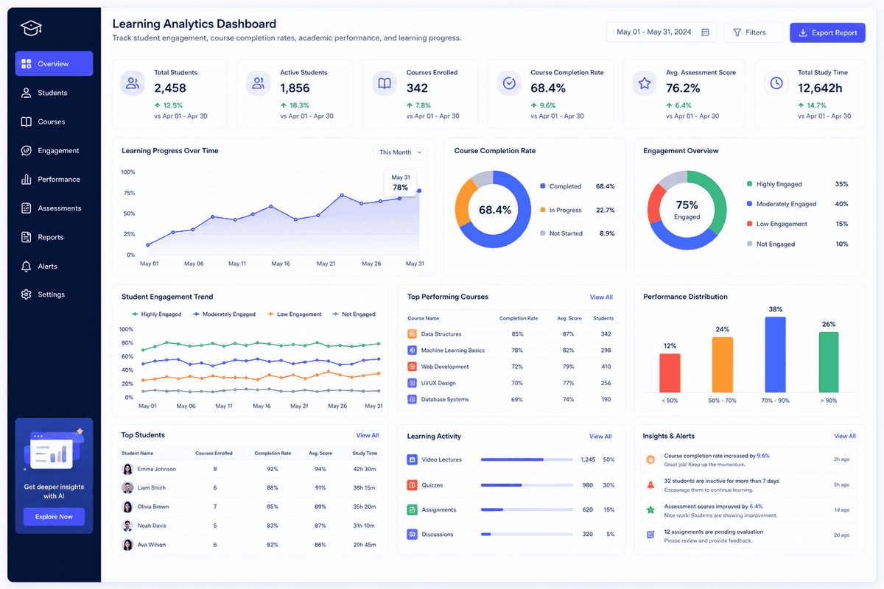Open Engagement in sidebar
The width and height of the screenshot is (884, 589).
coord(54,150)
